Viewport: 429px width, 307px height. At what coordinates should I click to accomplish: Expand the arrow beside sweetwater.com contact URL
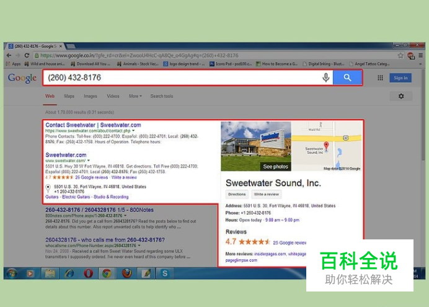133,131
